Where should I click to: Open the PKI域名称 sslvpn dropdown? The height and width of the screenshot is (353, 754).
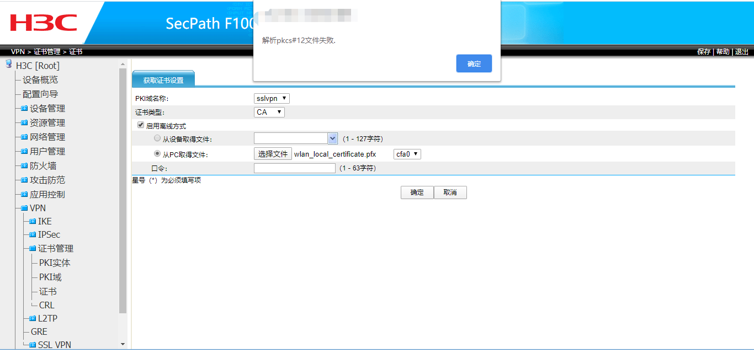tap(272, 98)
